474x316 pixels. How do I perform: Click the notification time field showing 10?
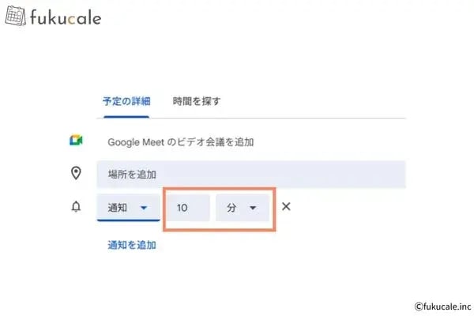pos(188,208)
